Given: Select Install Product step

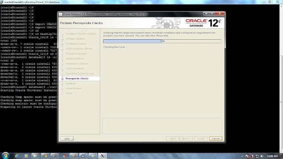Looking at the screenshot, I should 73,88.
